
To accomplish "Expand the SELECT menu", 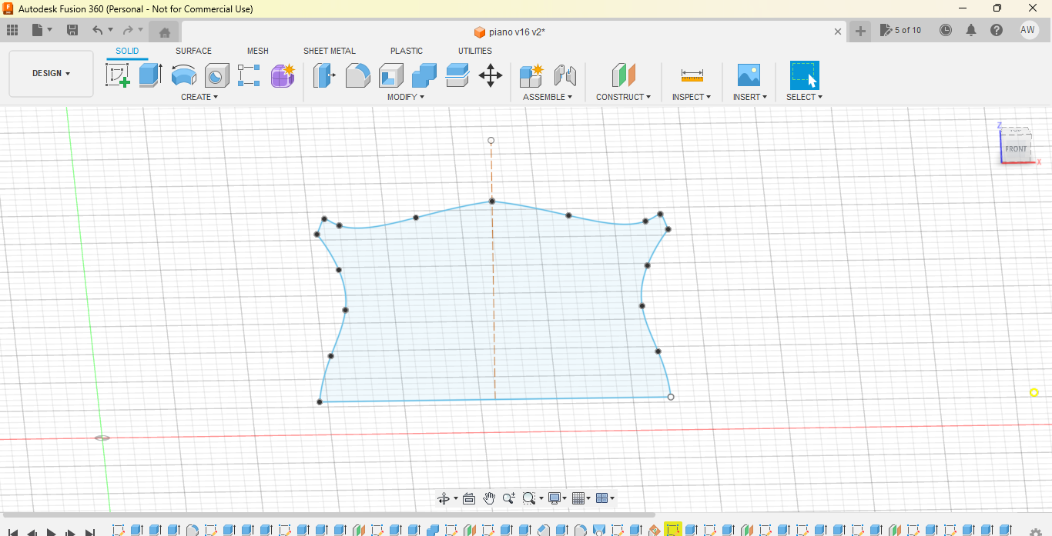I will 804,97.
